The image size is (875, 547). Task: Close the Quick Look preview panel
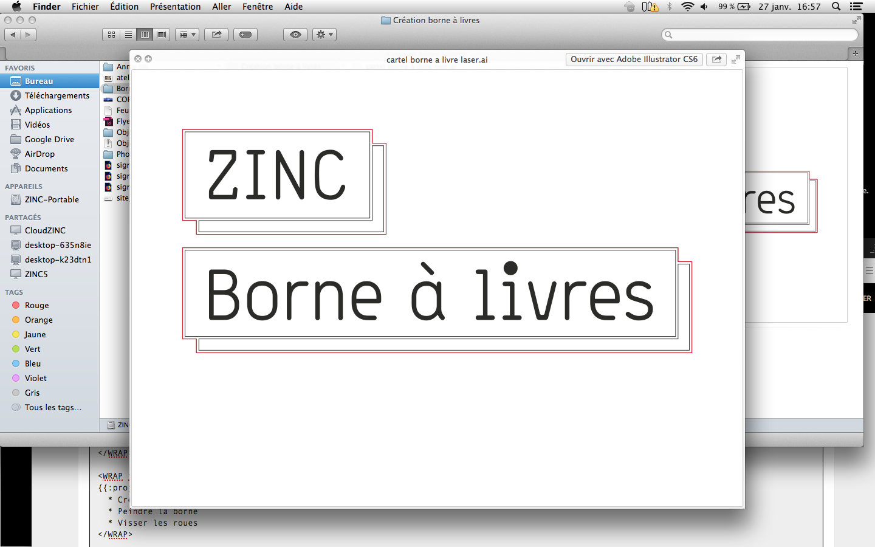pyautogui.click(x=138, y=59)
